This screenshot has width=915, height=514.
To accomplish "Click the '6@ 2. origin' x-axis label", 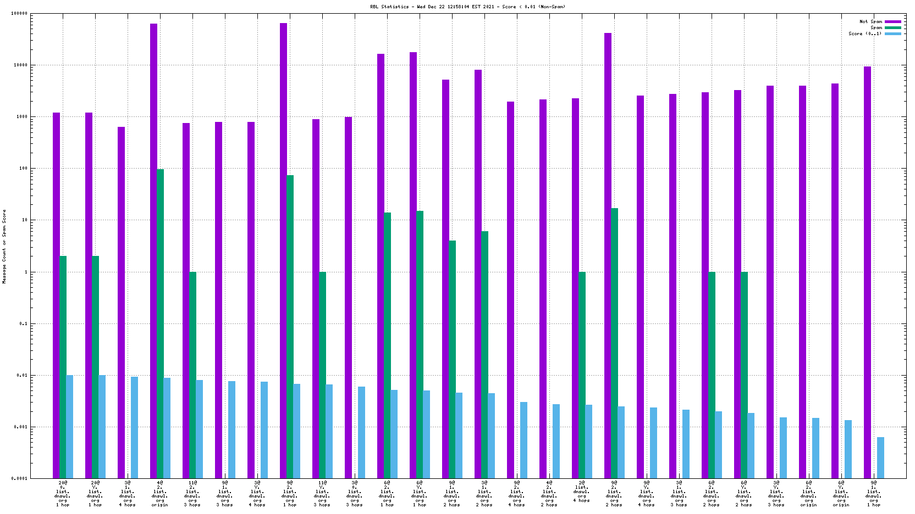I will pos(809,494).
